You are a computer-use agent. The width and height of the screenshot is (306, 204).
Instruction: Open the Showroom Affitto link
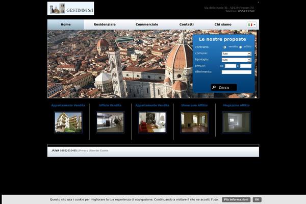(194, 105)
